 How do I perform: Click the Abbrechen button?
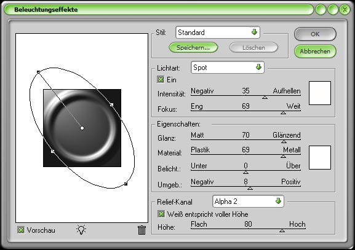315,52
